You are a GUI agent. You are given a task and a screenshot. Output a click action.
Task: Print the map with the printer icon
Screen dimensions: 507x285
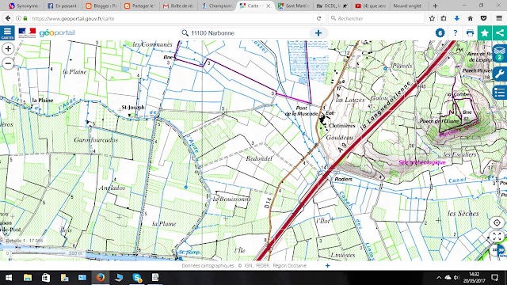click(470, 33)
